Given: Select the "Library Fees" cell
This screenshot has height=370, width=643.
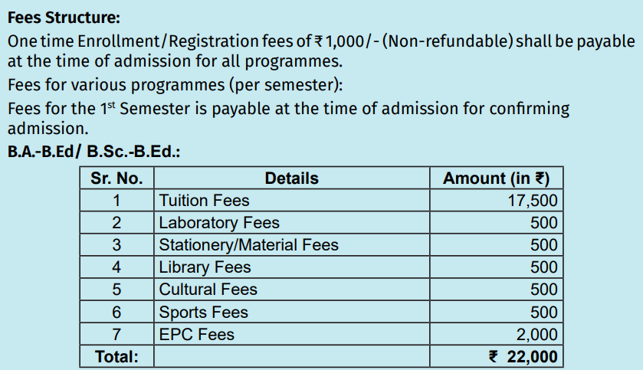Looking at the screenshot, I should tap(205, 267).
